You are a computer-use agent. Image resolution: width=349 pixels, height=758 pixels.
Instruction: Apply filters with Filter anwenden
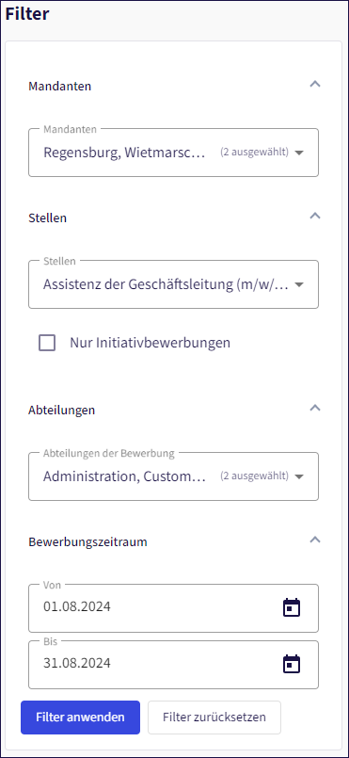pos(80,718)
